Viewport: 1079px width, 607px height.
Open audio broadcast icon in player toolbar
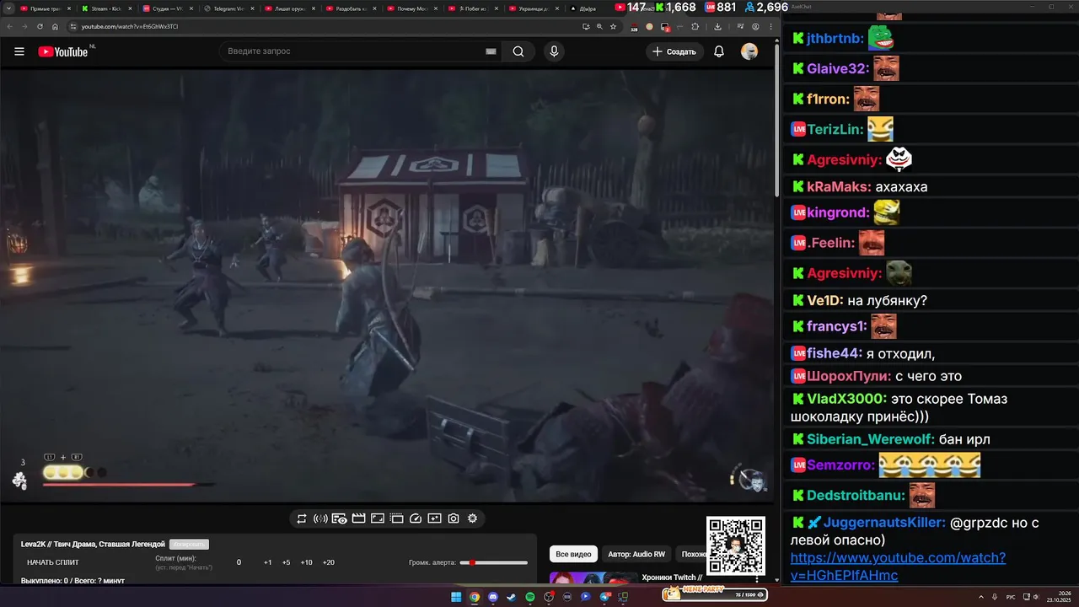click(x=320, y=518)
